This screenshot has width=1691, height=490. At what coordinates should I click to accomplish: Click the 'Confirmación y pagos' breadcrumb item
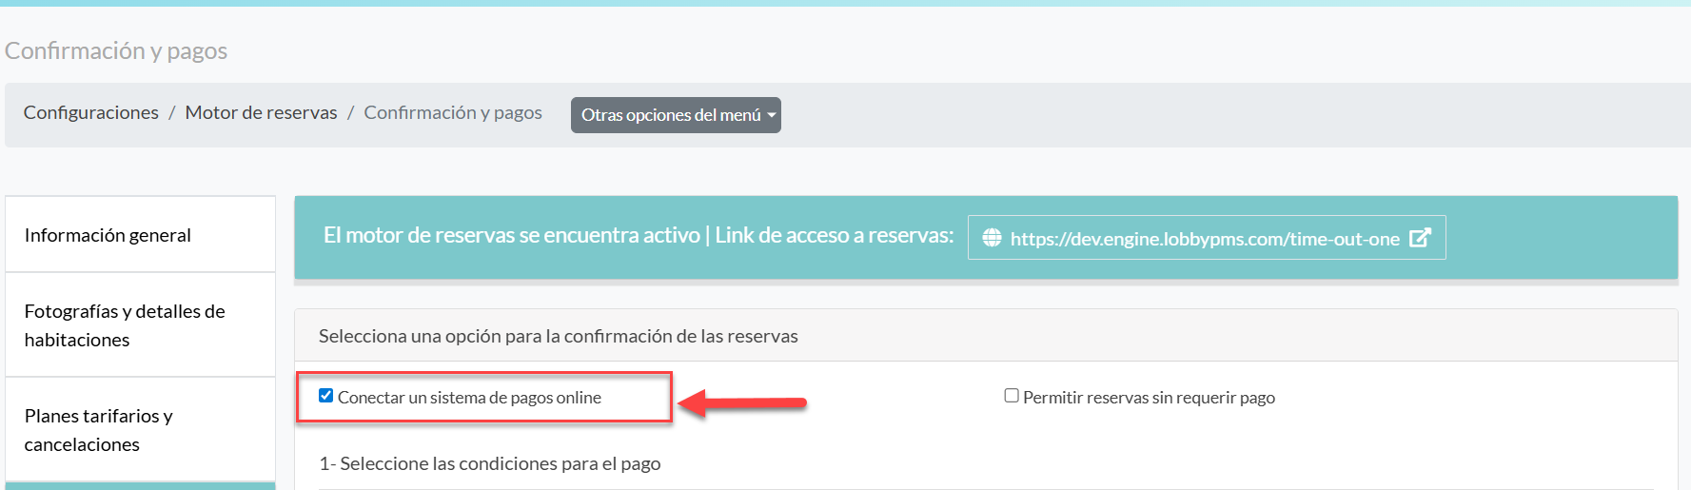[x=453, y=112]
